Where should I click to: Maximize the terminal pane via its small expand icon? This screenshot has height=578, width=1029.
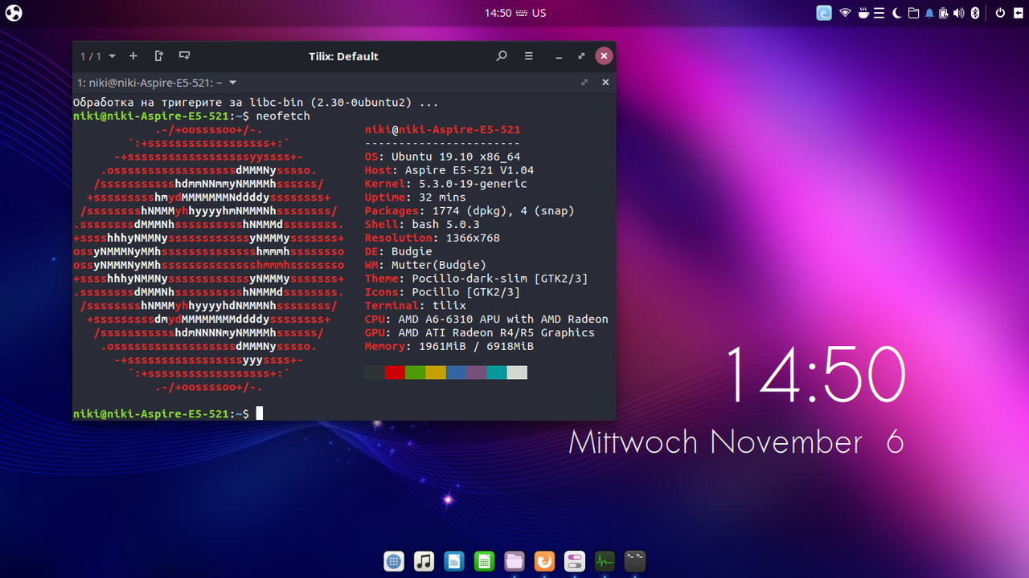point(584,82)
